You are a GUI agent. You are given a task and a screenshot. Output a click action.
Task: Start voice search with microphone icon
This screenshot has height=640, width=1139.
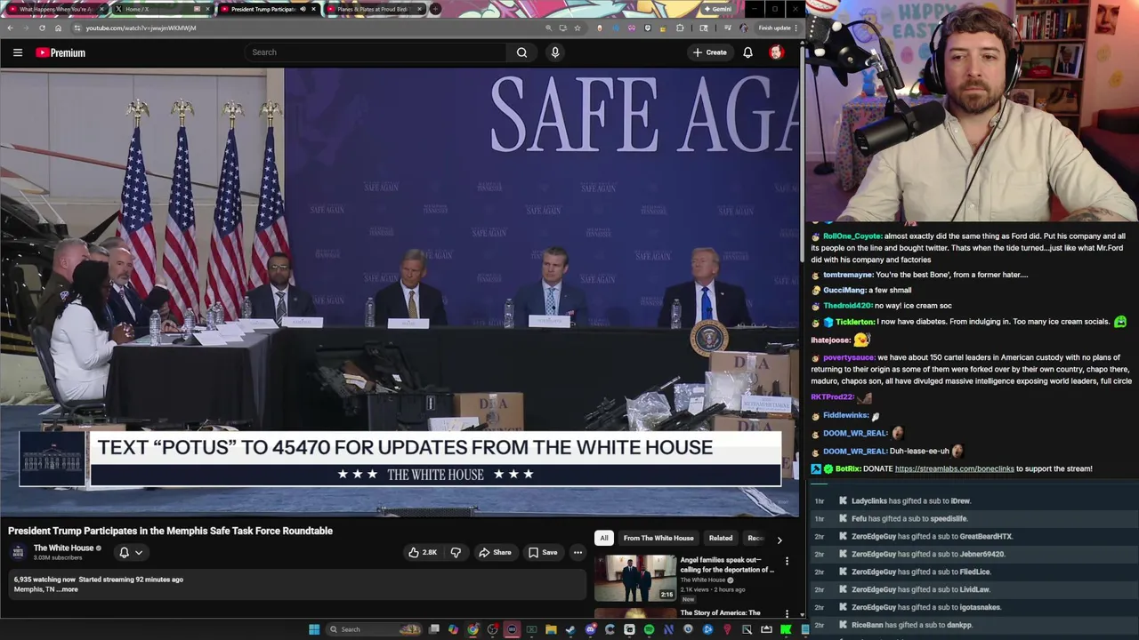pos(555,52)
